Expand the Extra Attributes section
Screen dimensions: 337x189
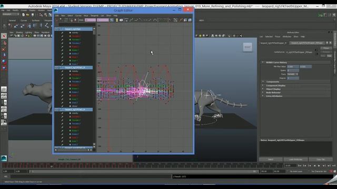click(263, 96)
